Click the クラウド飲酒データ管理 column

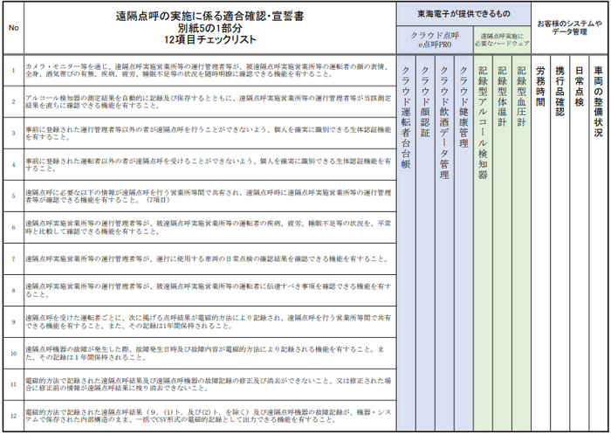[444, 243]
